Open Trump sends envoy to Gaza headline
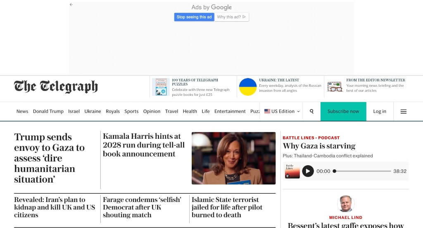This screenshot has height=228, width=423. tap(50, 158)
